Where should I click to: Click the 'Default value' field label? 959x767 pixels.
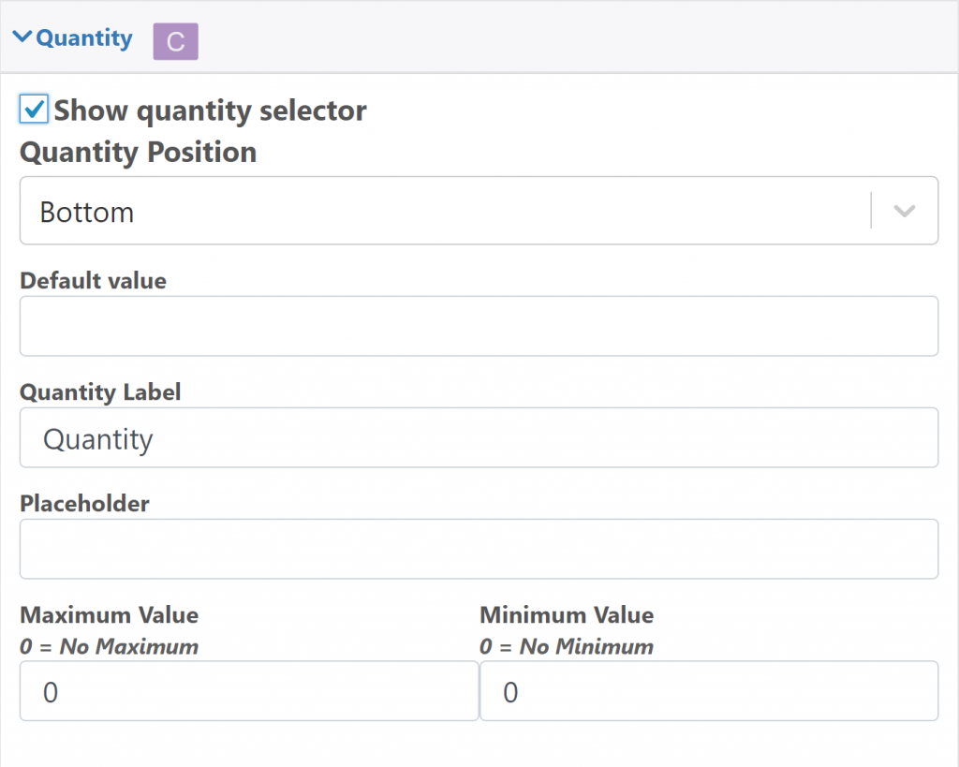tap(93, 281)
